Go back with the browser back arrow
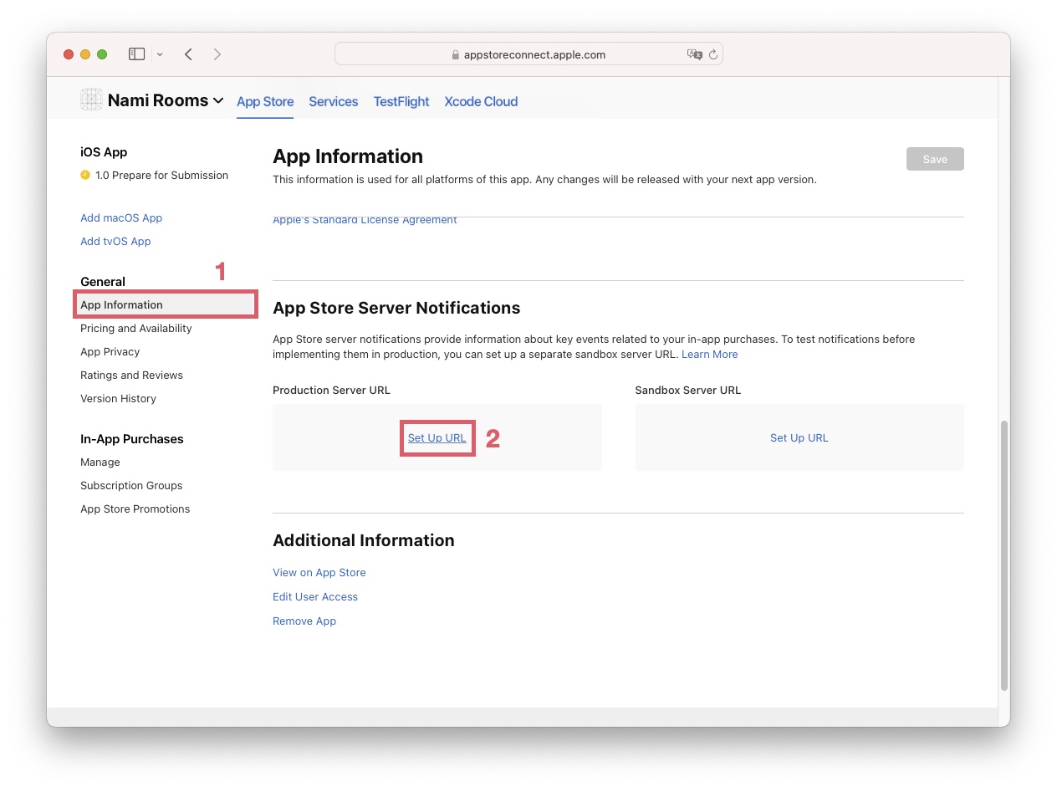Image resolution: width=1057 pixels, height=787 pixels. tap(188, 54)
